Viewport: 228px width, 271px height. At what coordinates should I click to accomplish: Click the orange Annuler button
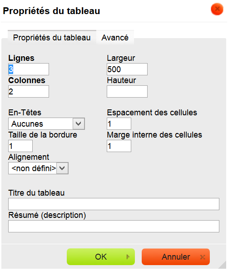(176, 256)
